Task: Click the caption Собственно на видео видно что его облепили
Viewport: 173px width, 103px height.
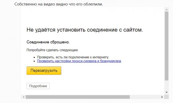Action: [x=59, y=4]
